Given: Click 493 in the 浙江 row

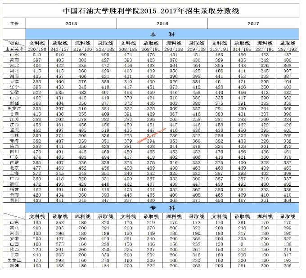Looking at the screenshot, I should click(60, 184).
